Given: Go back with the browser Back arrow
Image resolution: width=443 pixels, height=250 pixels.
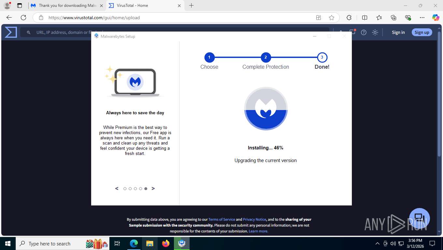Looking at the screenshot, I should [x=9, y=18].
